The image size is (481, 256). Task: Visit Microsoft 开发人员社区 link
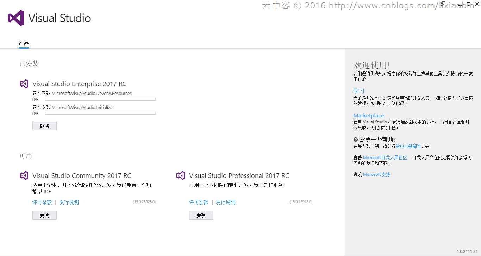click(385, 158)
